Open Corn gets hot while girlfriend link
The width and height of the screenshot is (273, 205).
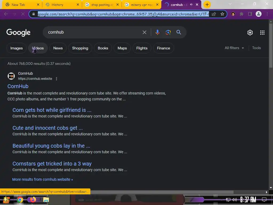[x=52, y=110]
